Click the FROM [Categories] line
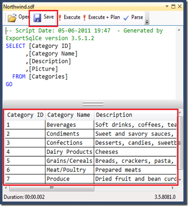This screenshot has height=206, width=188. tap(40, 76)
